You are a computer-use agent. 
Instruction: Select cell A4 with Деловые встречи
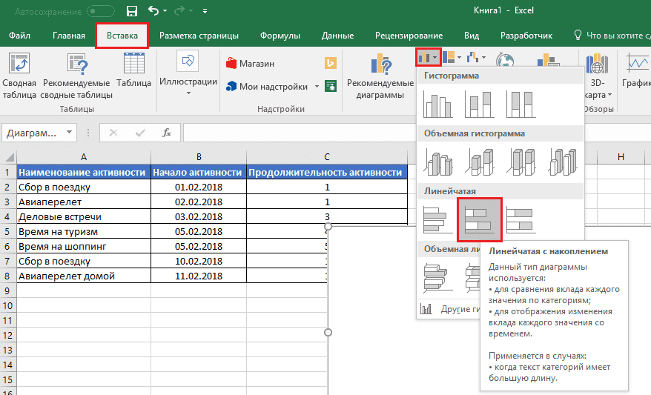pos(83,216)
